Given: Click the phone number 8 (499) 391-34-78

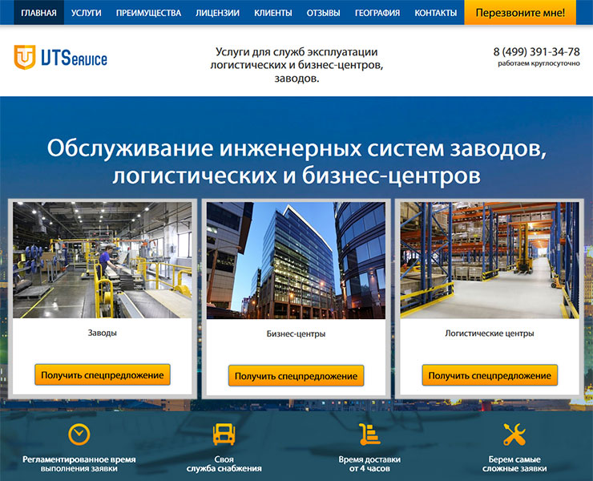Looking at the screenshot, I should point(536,51).
